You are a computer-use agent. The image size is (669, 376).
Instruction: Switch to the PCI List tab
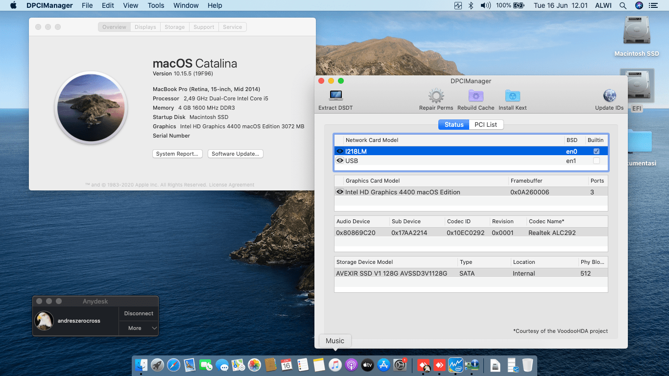pos(485,124)
